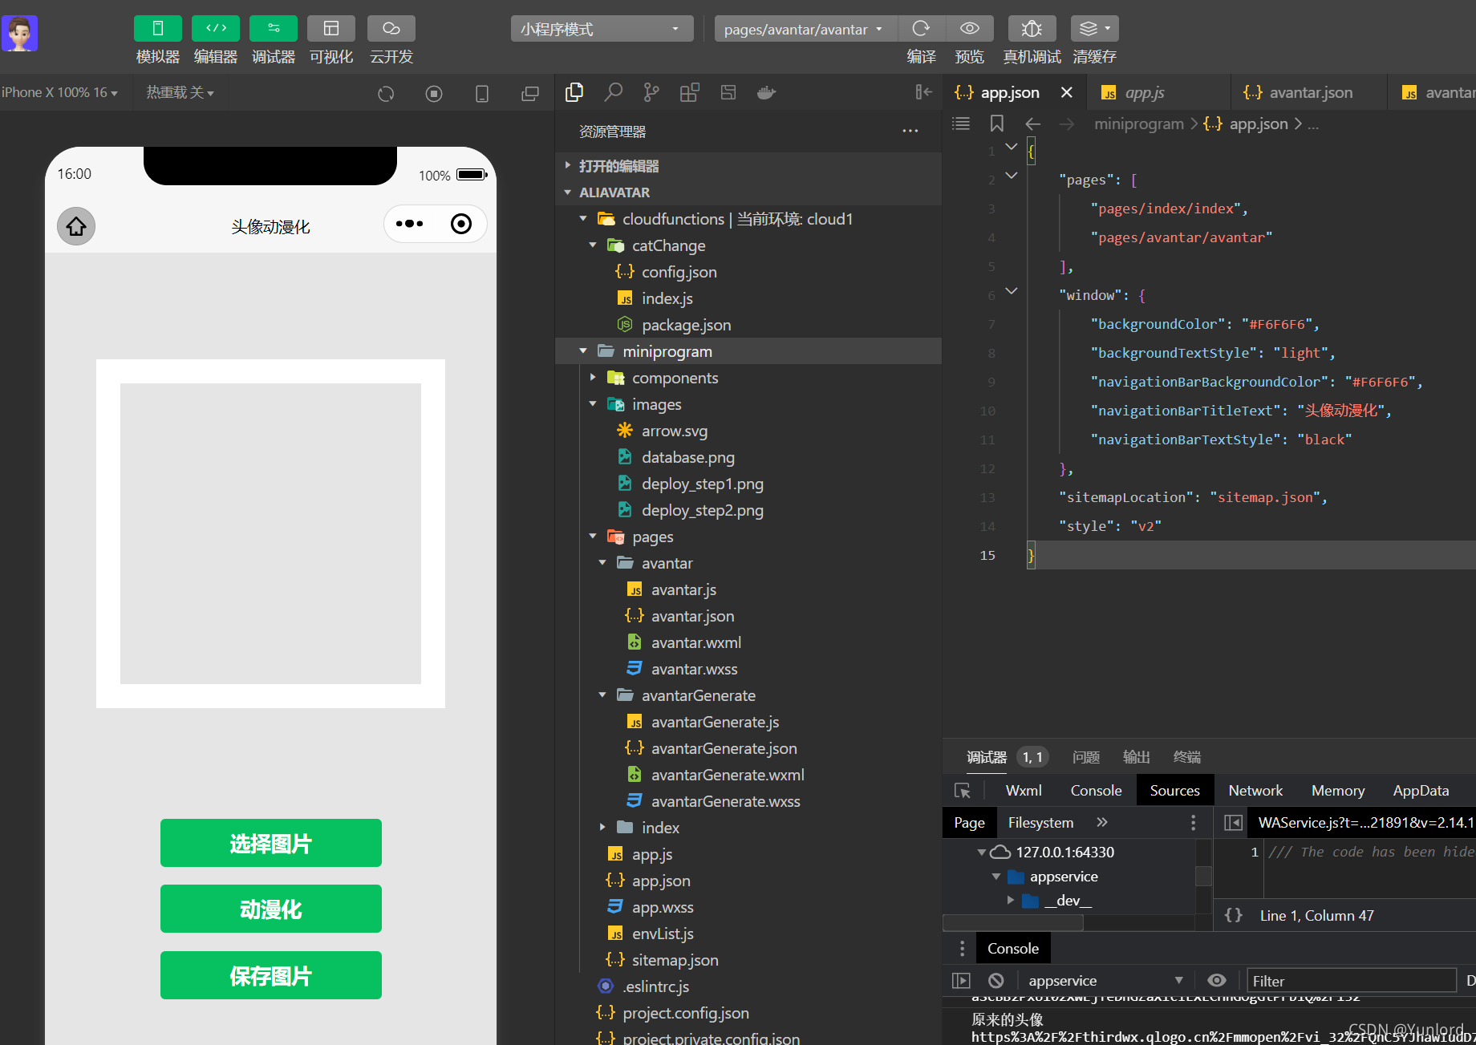Switch to Filesystem in Sources panel
The image size is (1476, 1045).
click(x=1040, y=823)
